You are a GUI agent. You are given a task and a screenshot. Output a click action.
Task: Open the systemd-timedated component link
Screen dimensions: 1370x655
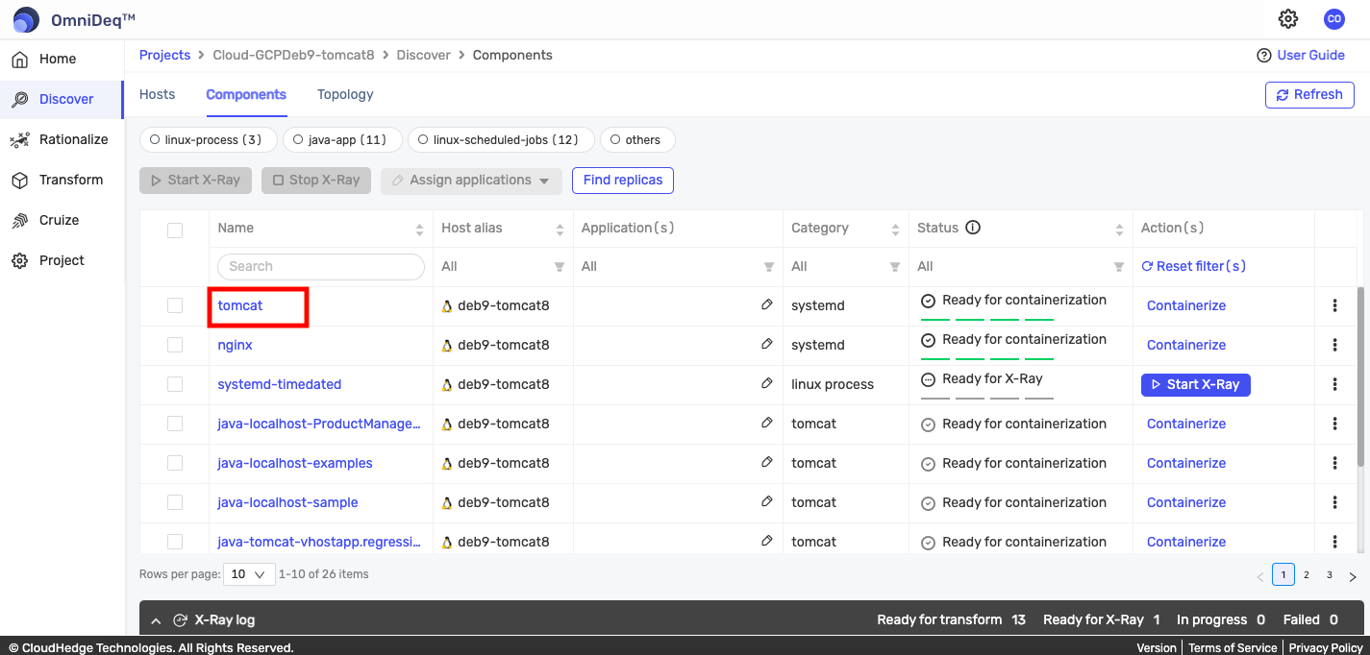(x=280, y=384)
